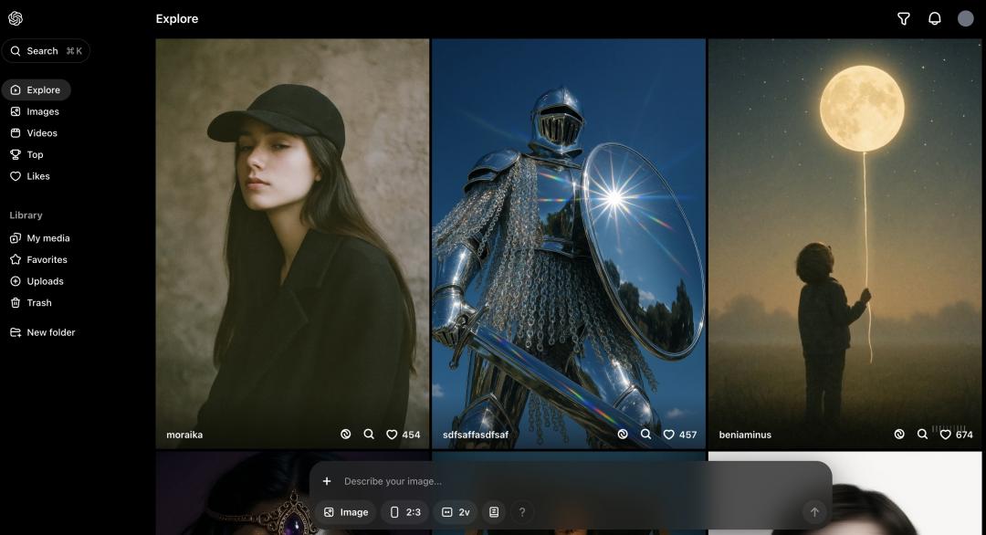
Task: Click the magnifier icon on the knight image
Action: coord(645,435)
